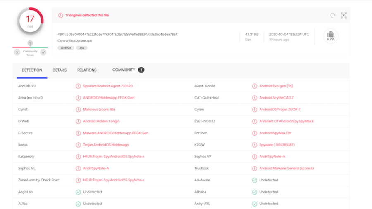The image size is (372, 209).
Task: Click the APK file type icon
Action: tap(331, 36)
